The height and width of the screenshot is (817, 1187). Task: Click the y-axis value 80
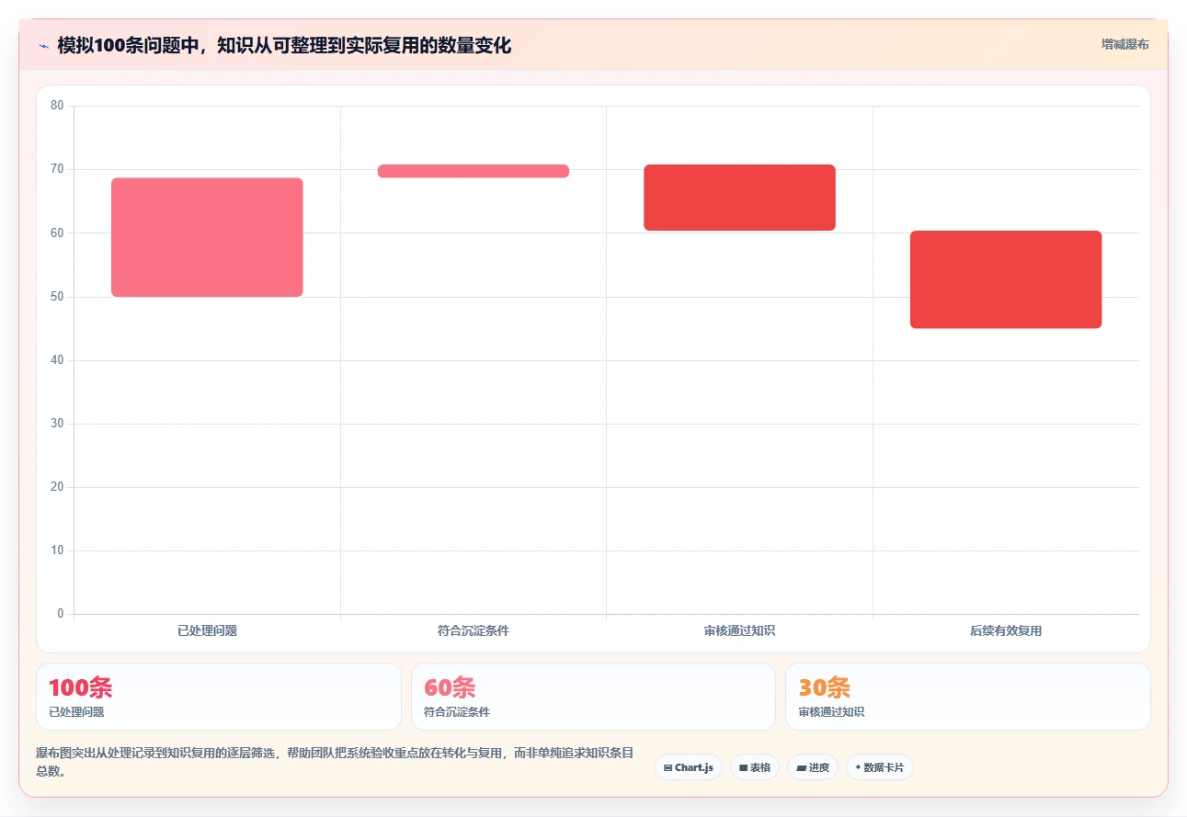tap(57, 106)
